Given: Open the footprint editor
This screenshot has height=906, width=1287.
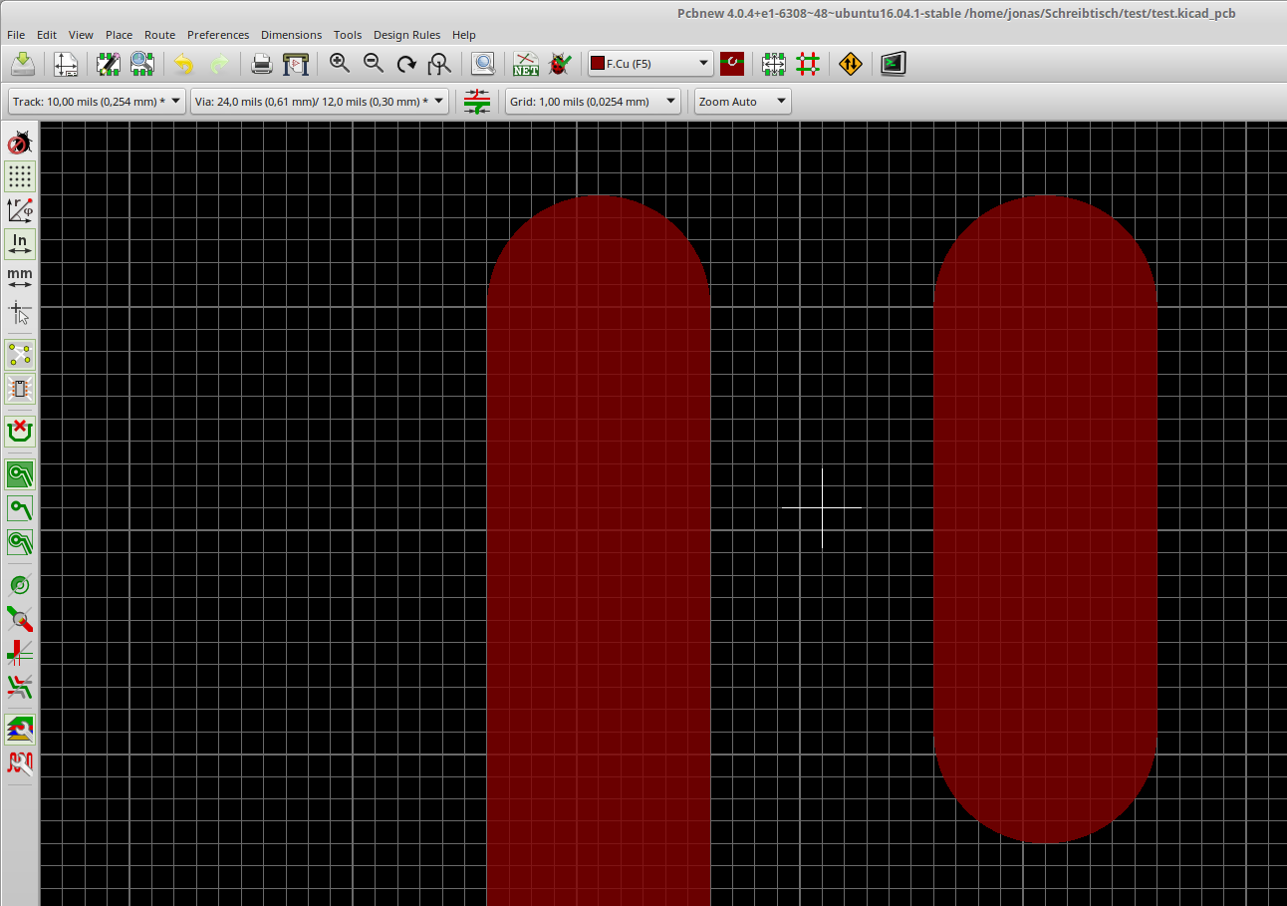Looking at the screenshot, I should pyautogui.click(x=109, y=65).
